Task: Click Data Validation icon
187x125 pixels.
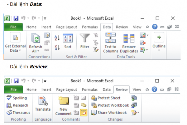Action: [x=143, y=35]
